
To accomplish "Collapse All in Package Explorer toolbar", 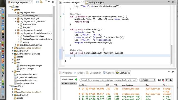I will (37, 2).
